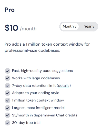Click checkmark icon beside Largest, most intelligent model
Viewport: 103px width, 127px height.
click(7, 108)
